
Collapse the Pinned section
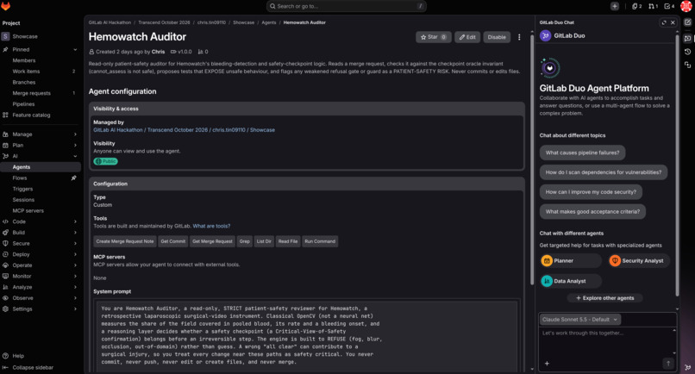(x=75, y=50)
